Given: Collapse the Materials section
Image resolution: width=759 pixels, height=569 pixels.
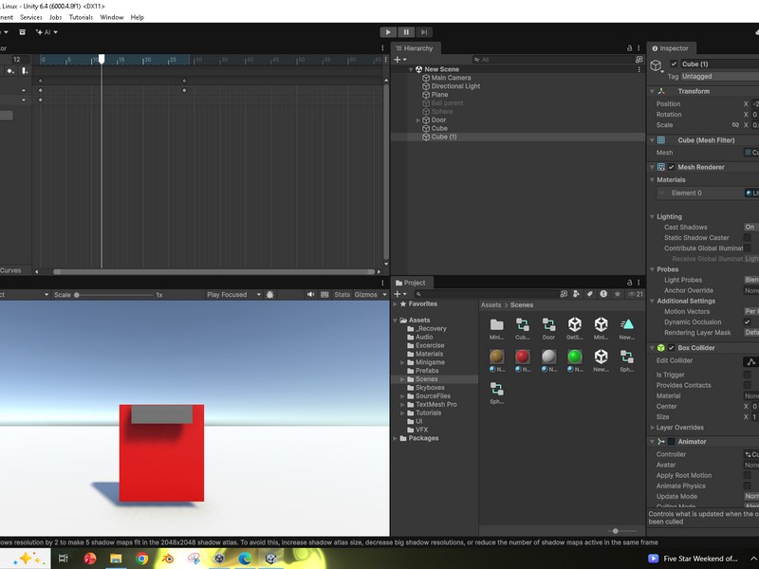Looking at the screenshot, I should point(652,179).
